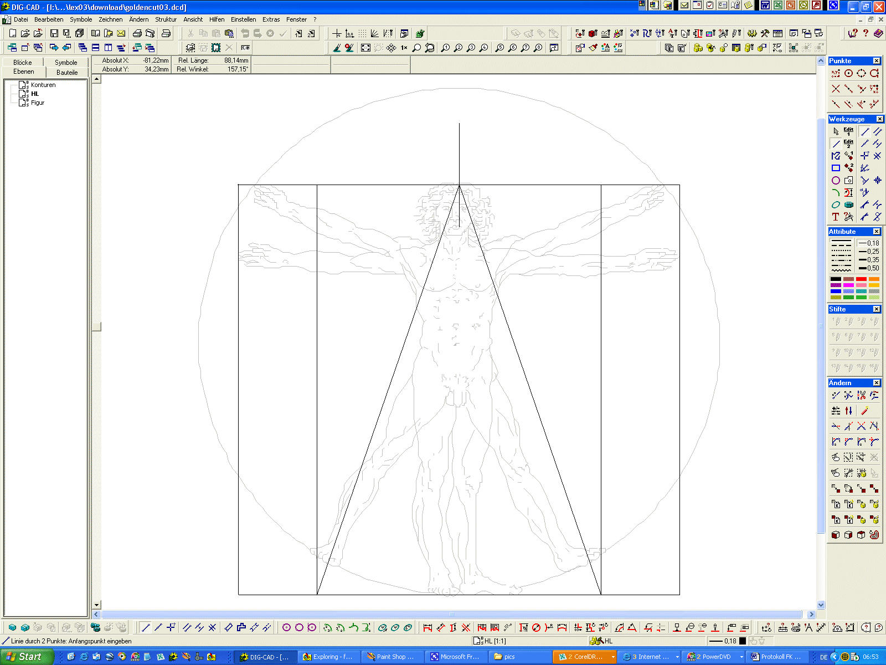
Task: Open the Struktur menu
Action: point(166,19)
